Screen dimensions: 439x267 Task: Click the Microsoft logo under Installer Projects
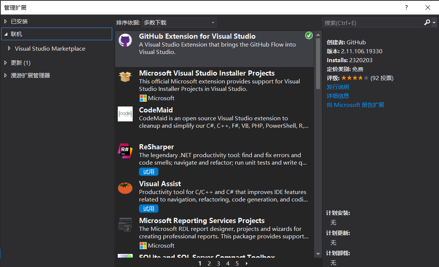143,98
